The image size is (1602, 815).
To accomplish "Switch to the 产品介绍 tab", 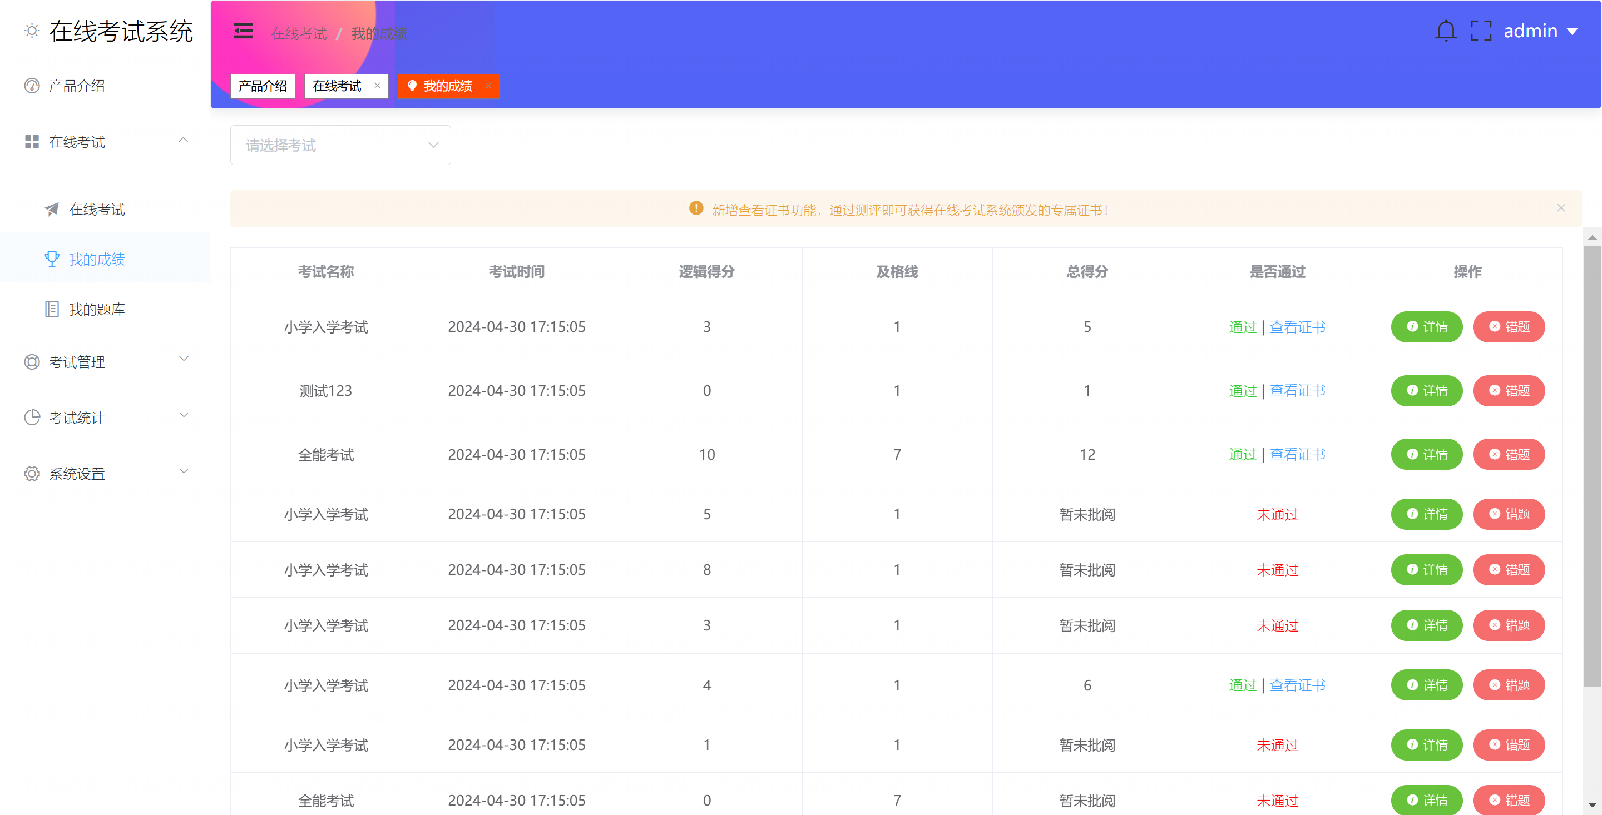I will coord(263,86).
